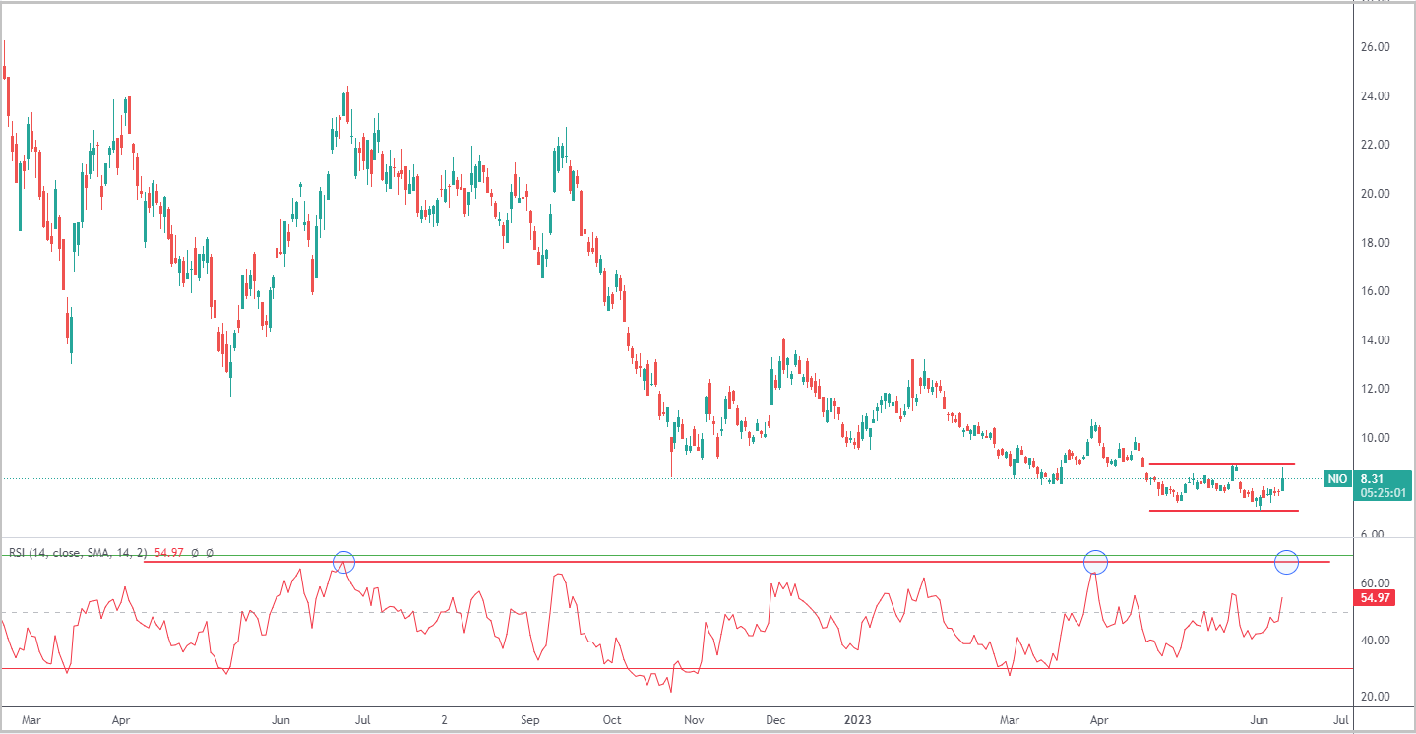Click the 14.00 price axis label
Screen dimensions: 1416x734
[x=1375, y=340]
